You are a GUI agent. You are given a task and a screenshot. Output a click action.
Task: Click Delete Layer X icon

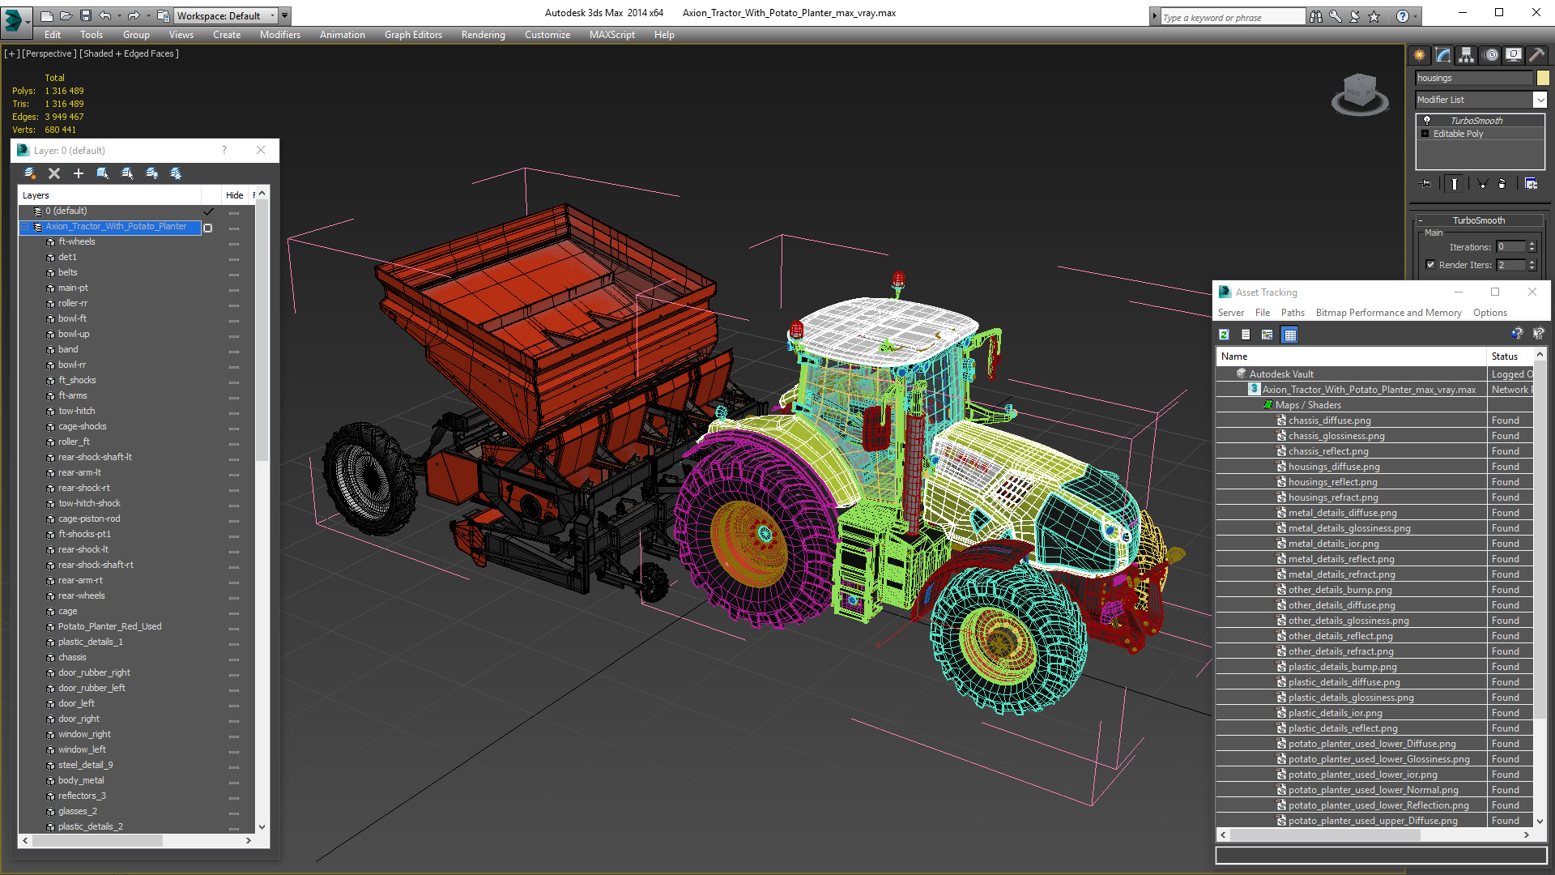[x=54, y=173]
